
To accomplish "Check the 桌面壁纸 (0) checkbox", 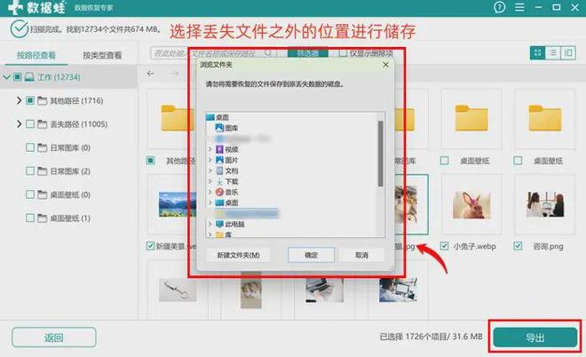I will point(30,194).
